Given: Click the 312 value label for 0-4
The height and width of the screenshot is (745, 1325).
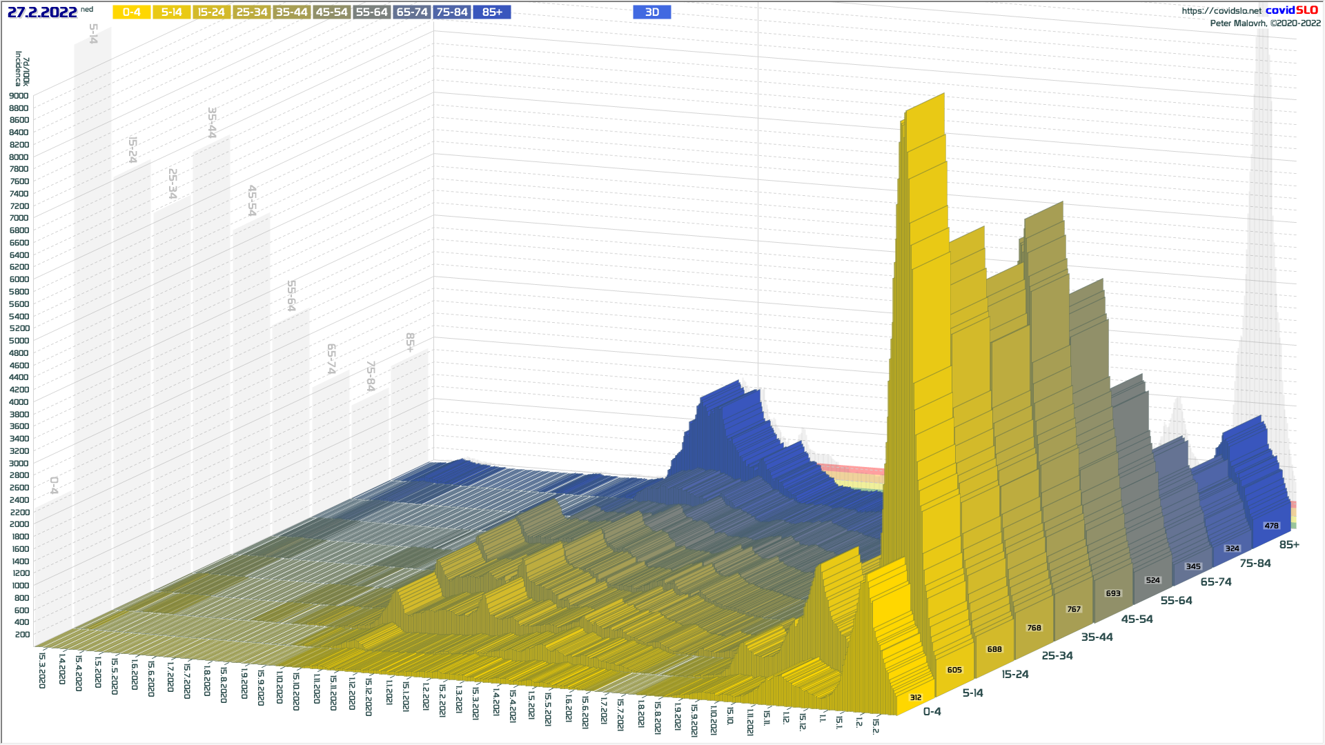Looking at the screenshot, I should (x=915, y=697).
